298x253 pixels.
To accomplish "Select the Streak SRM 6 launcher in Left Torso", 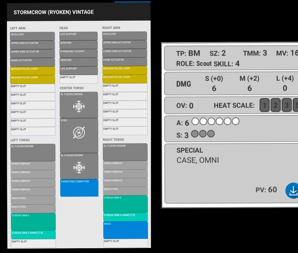I will (x=33, y=222).
